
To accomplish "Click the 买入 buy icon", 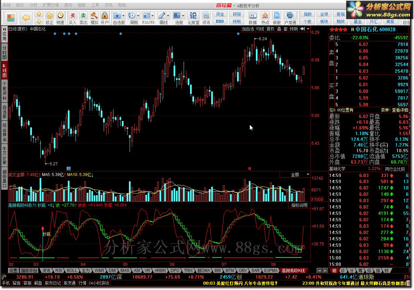I will (x=73, y=15).
